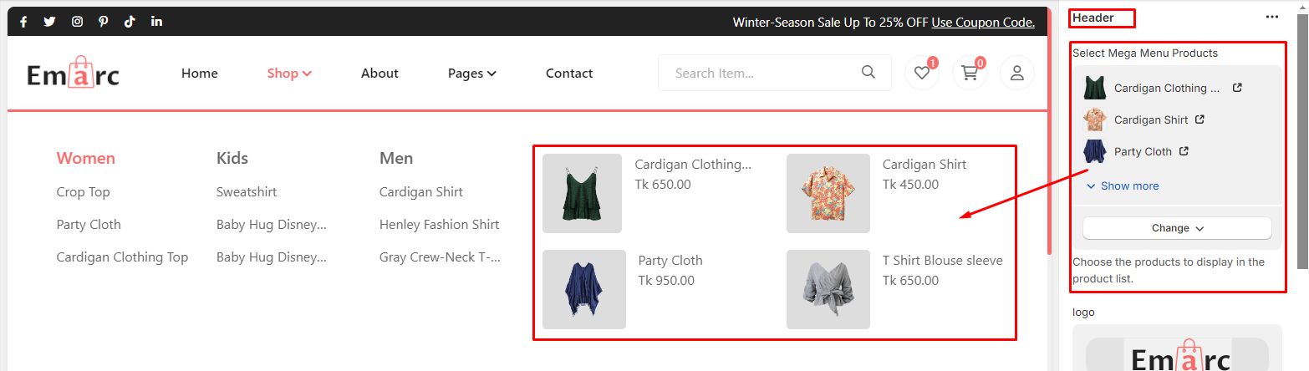Screen dimensions: 1309x371
Task: Expand the Shop menu dropdown
Action: [289, 74]
